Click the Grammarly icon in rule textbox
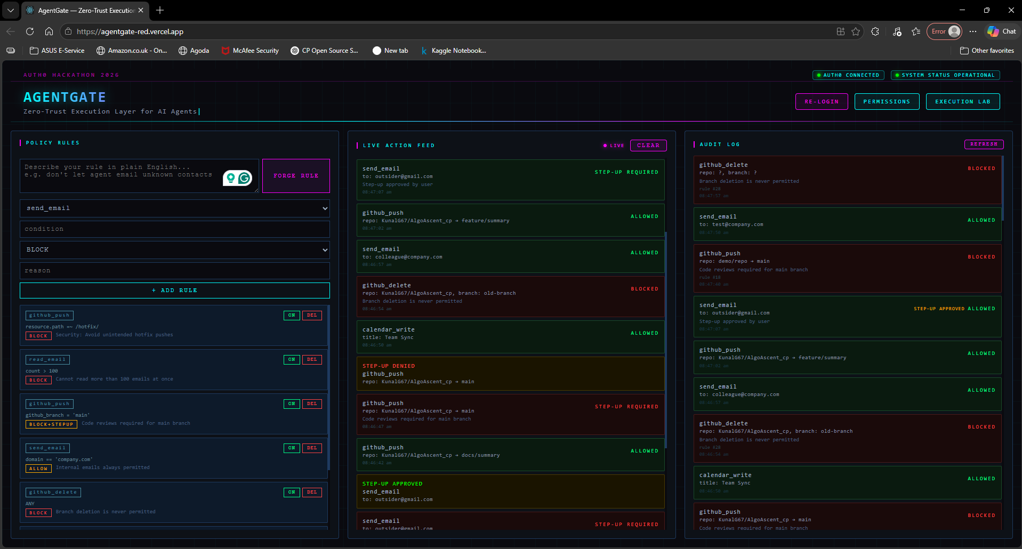Image resolution: width=1022 pixels, height=549 pixels. [244, 178]
